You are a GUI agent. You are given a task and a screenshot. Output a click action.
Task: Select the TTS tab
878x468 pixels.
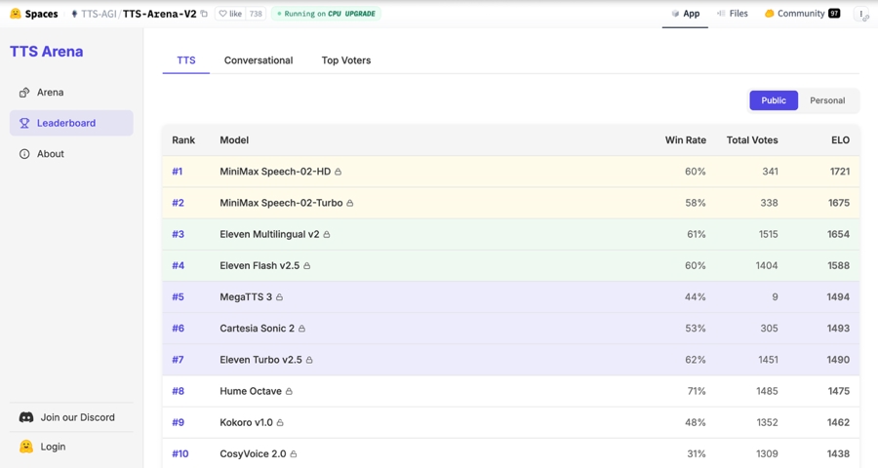coord(186,60)
